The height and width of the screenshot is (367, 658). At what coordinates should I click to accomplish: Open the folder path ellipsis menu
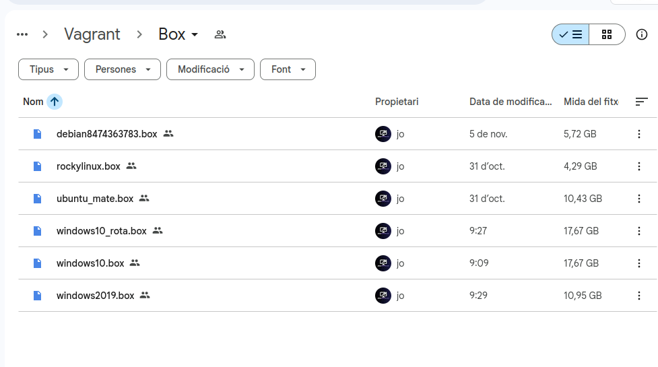tap(22, 34)
